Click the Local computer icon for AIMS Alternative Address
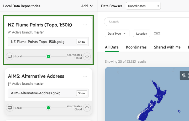 coord(10,108)
